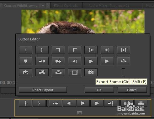
Task: Click the source video preview image
Action: click(83, 22)
